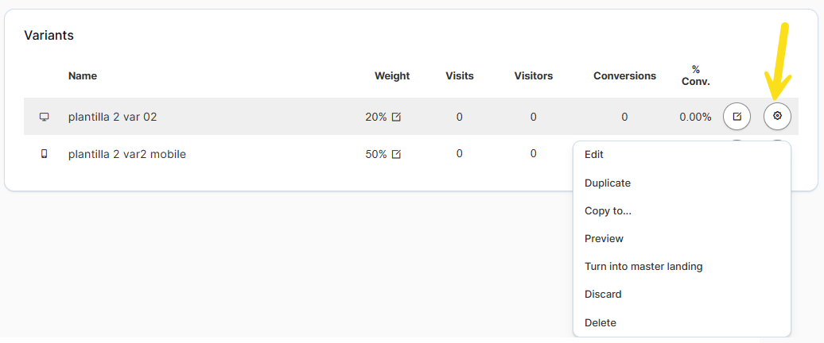824x343 pixels.
Task: Open the plantilla 2 var 02 variant name
Action: click(113, 117)
